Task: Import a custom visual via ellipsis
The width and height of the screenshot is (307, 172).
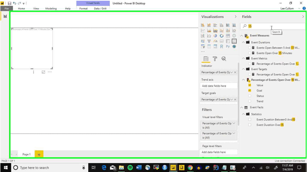Action: click(x=203, y=52)
